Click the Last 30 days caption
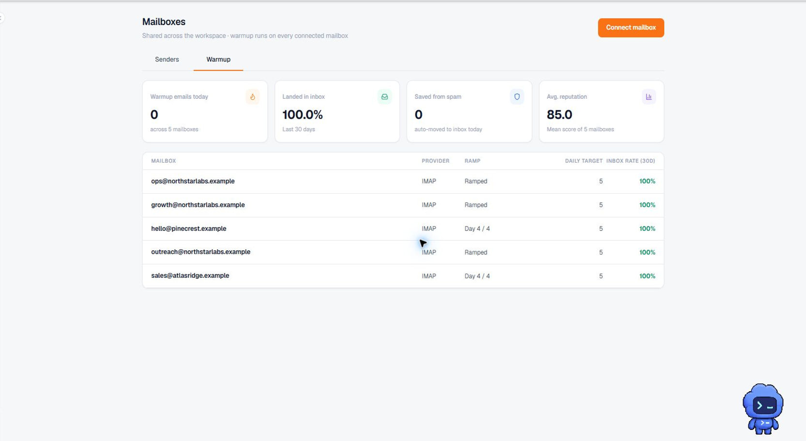The image size is (806, 441). click(299, 129)
